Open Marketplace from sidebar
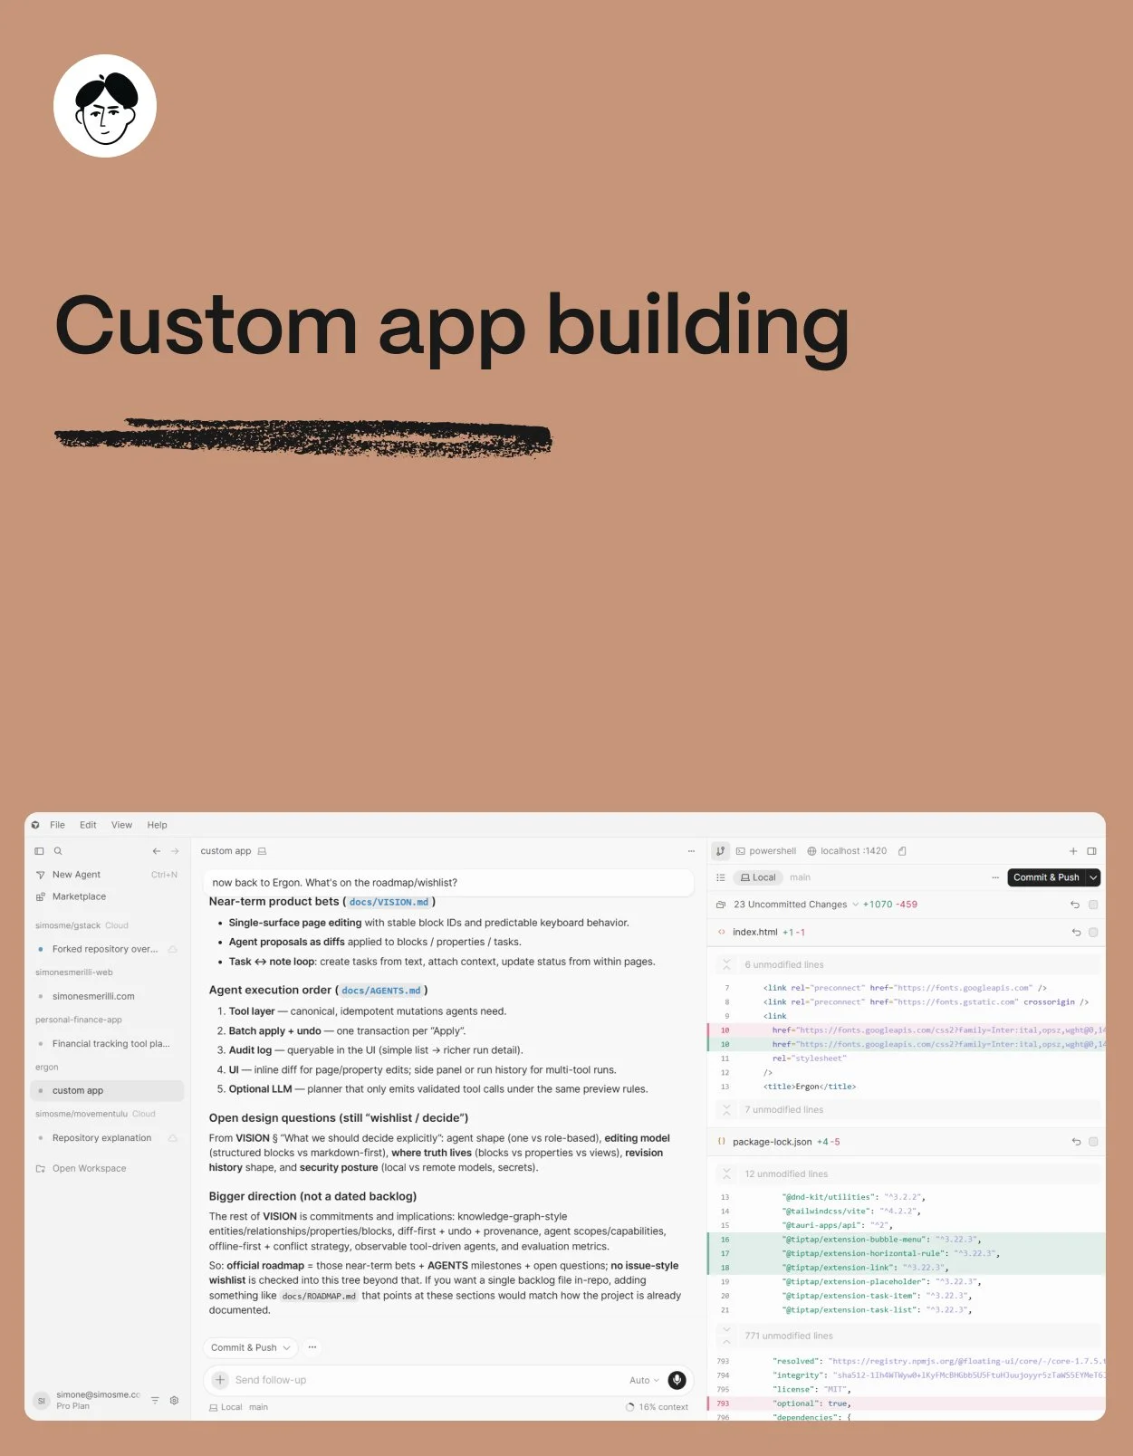The height and width of the screenshot is (1456, 1133). [106, 896]
